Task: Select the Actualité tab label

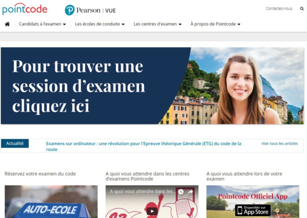Action: tap(15, 143)
